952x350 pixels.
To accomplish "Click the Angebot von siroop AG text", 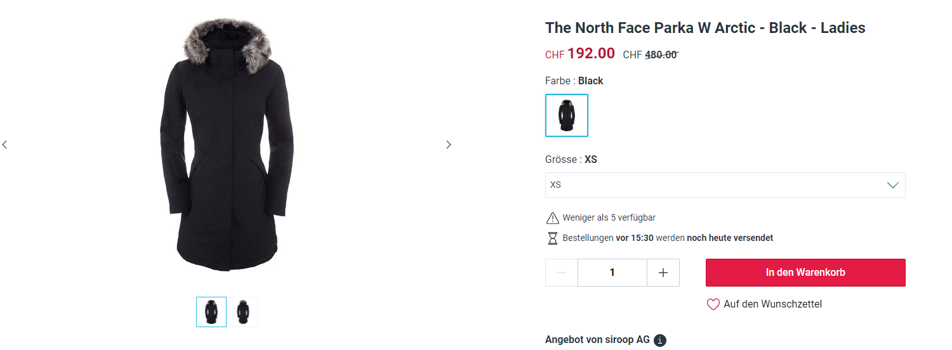I will pos(597,340).
